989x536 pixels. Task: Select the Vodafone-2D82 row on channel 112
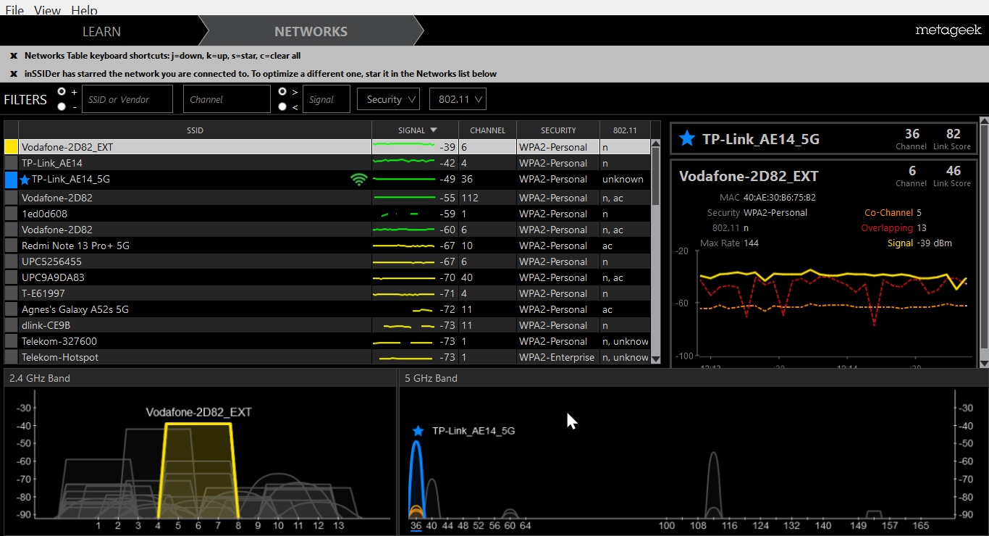(x=327, y=198)
